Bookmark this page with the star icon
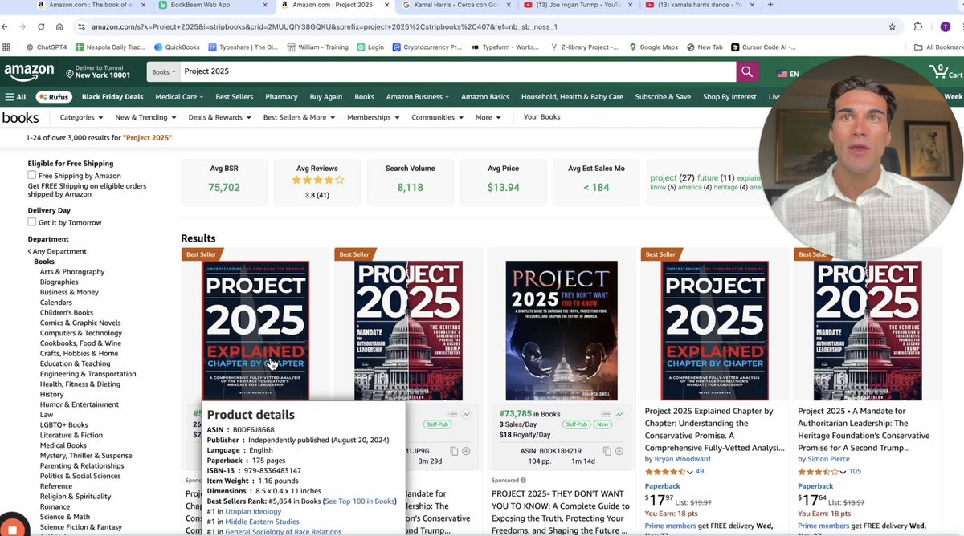Screen dimensions: 964x536 (892, 26)
